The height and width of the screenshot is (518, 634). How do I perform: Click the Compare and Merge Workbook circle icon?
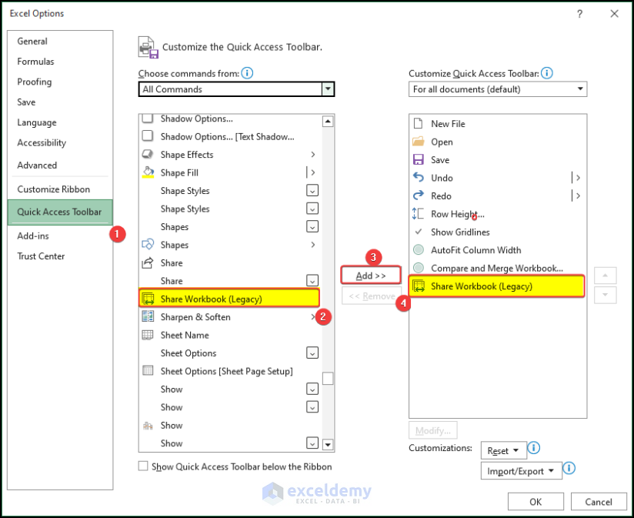[x=419, y=268]
